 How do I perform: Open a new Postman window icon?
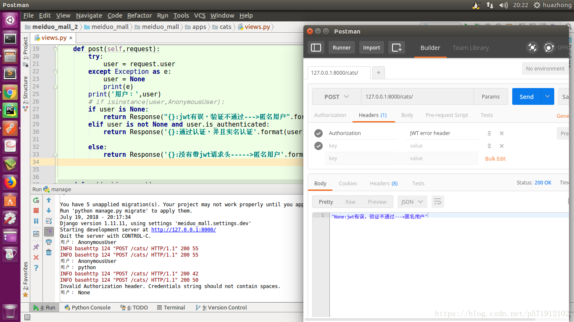click(x=397, y=48)
